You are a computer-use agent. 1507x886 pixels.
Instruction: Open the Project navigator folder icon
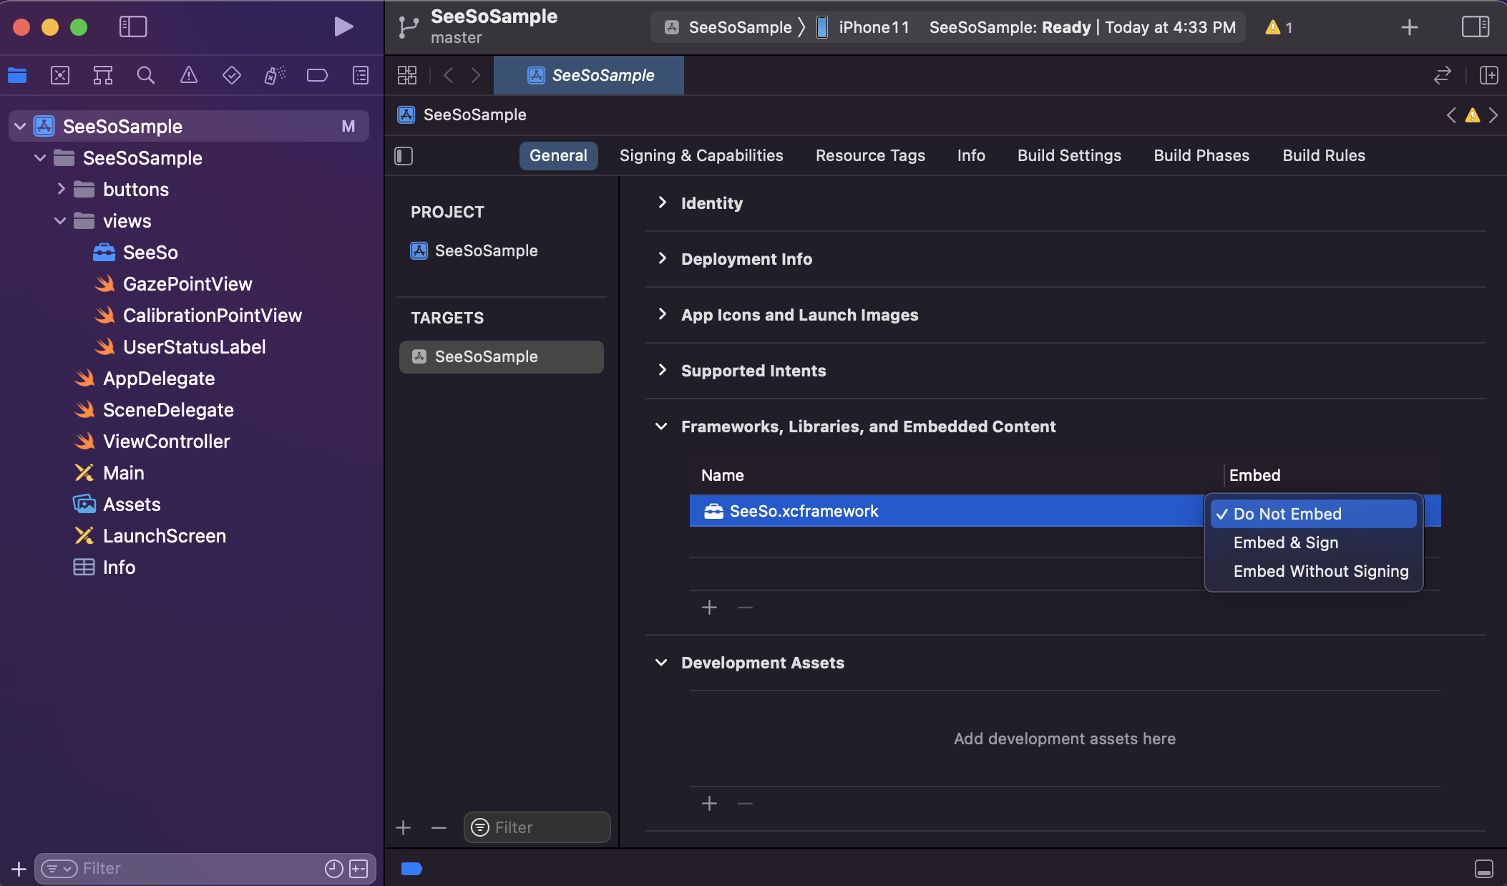pyautogui.click(x=17, y=75)
